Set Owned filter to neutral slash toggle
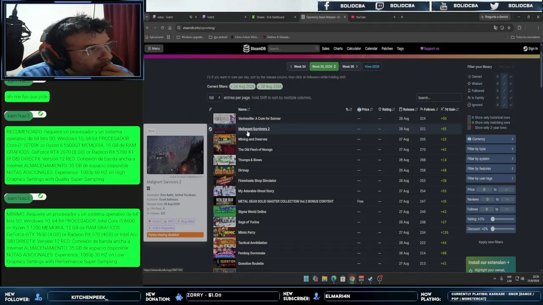Image resolution: width=543 pixels, height=305 pixels. point(504,77)
